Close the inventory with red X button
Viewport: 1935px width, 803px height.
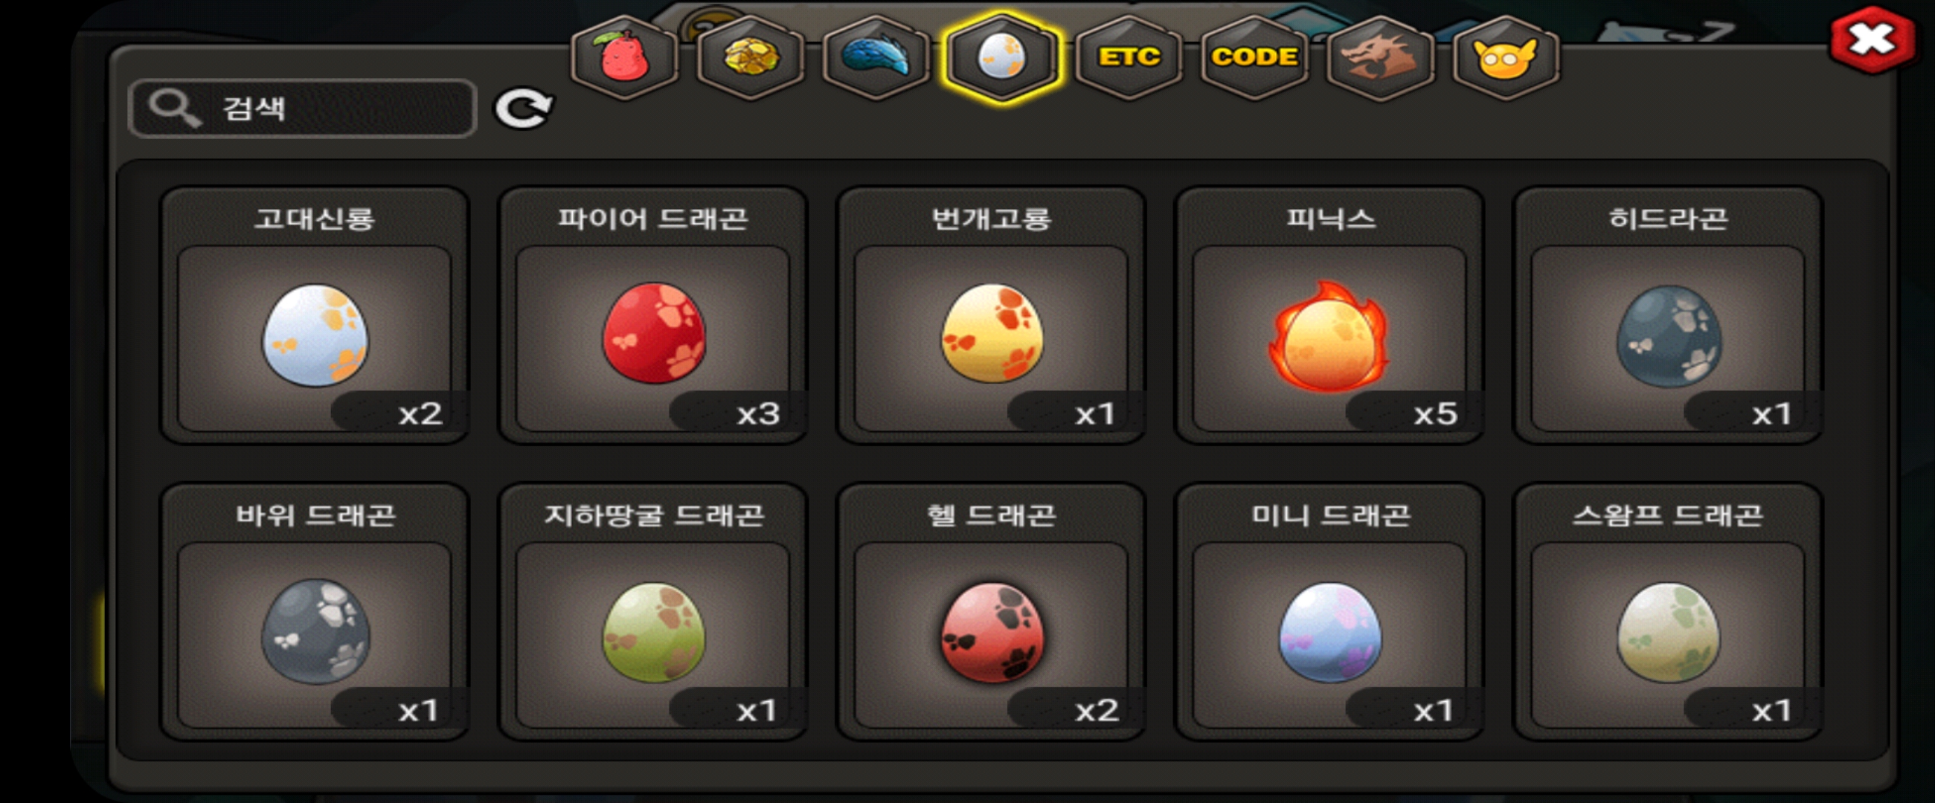coord(1871,39)
